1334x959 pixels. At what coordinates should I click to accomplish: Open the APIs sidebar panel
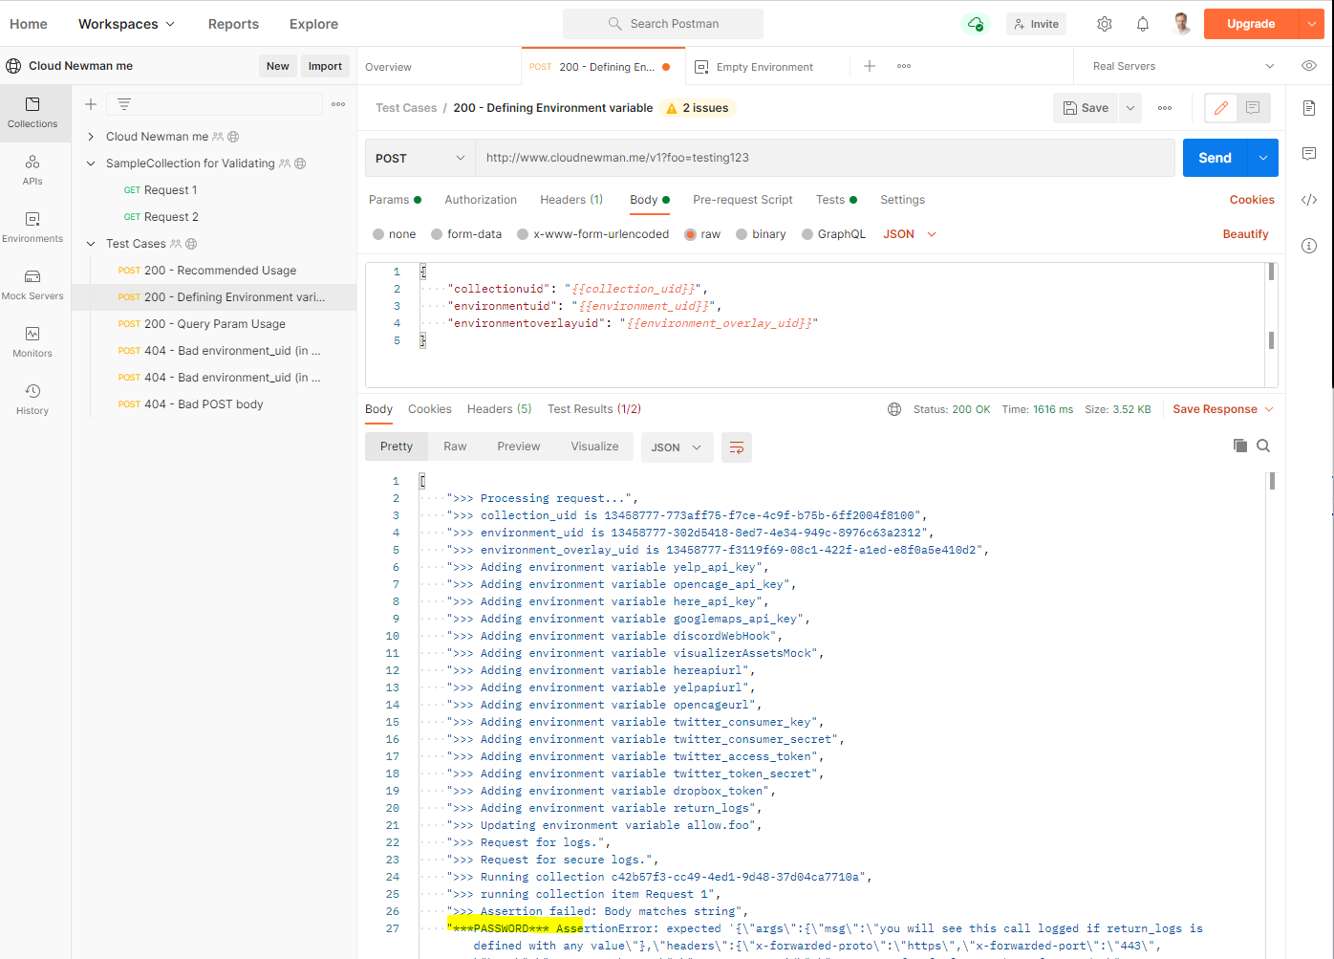[x=32, y=170]
